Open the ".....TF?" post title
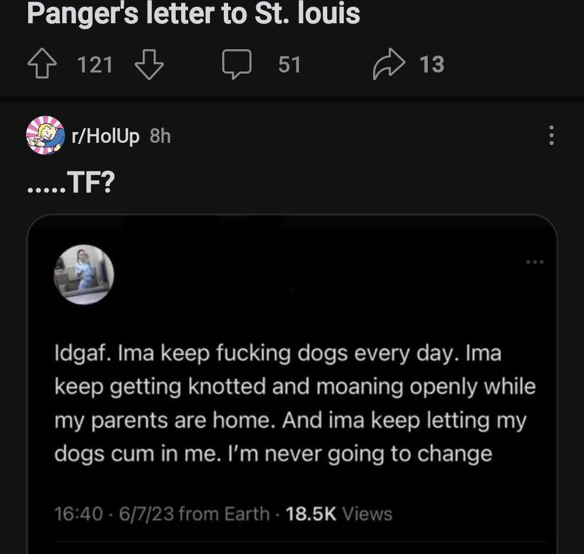The image size is (584, 554). 71,184
